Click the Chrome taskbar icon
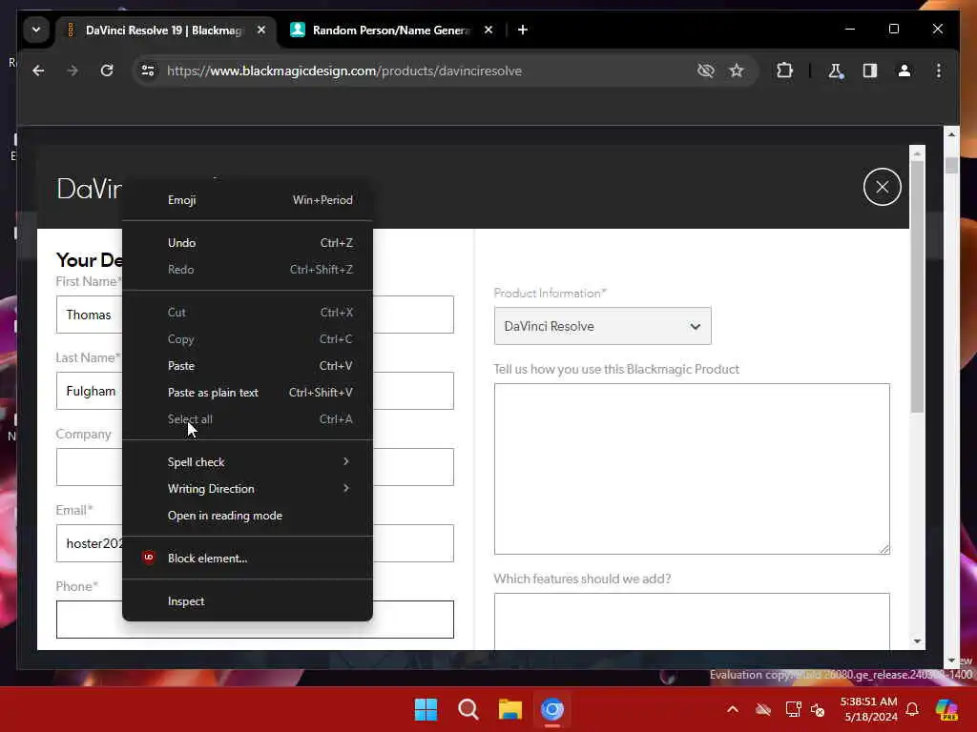Screen dimensions: 977x732 point(552,709)
